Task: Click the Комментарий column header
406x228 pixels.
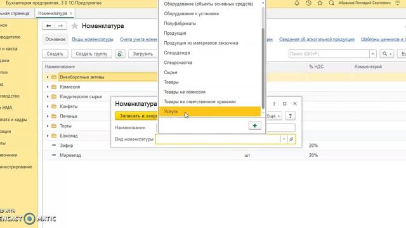Action: pyautogui.click(x=368, y=66)
